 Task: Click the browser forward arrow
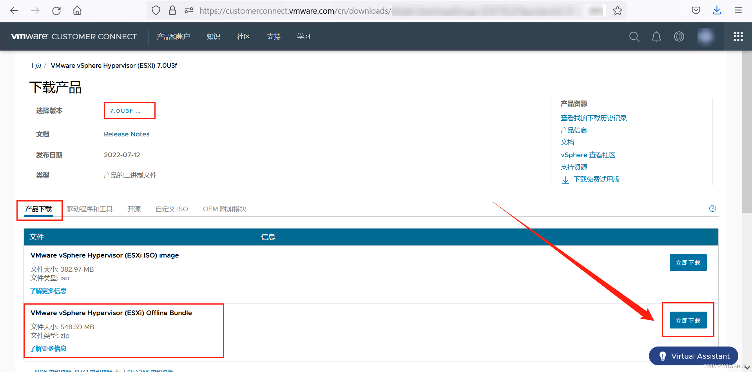coord(35,11)
